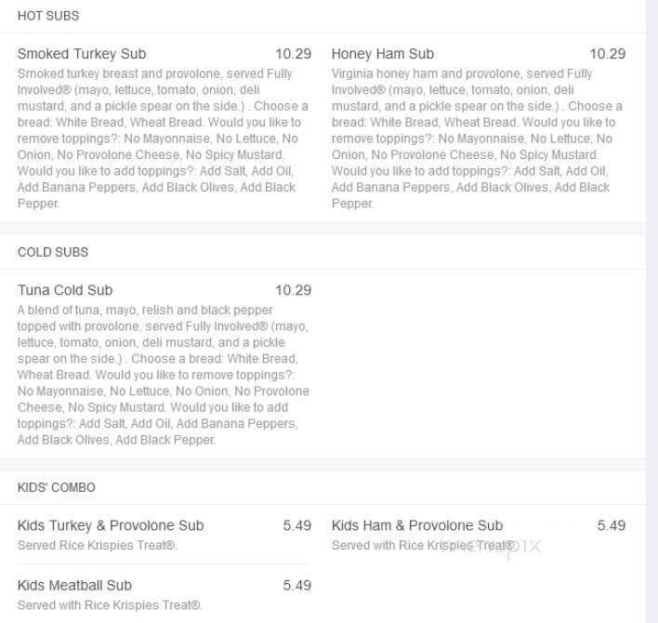
Task: Open the Tuna Cold Sub item
Action: [65, 290]
